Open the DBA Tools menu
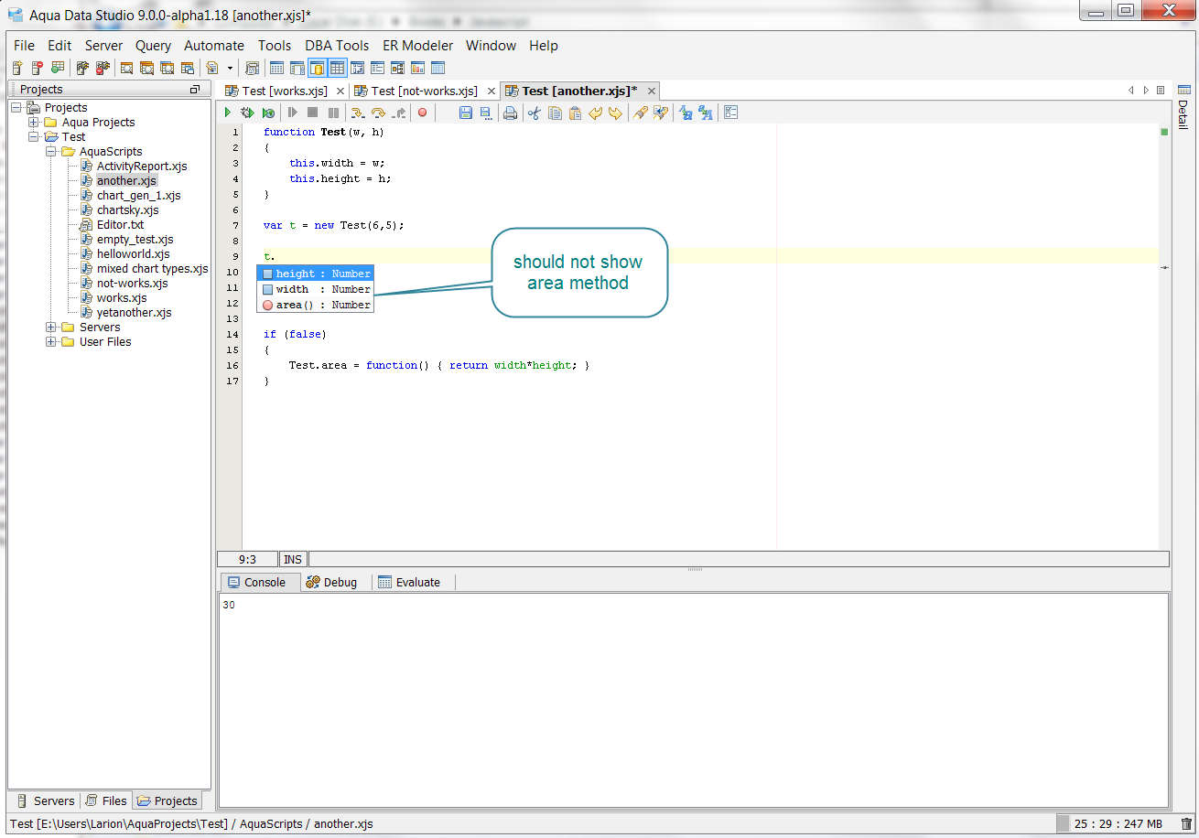 coord(337,46)
